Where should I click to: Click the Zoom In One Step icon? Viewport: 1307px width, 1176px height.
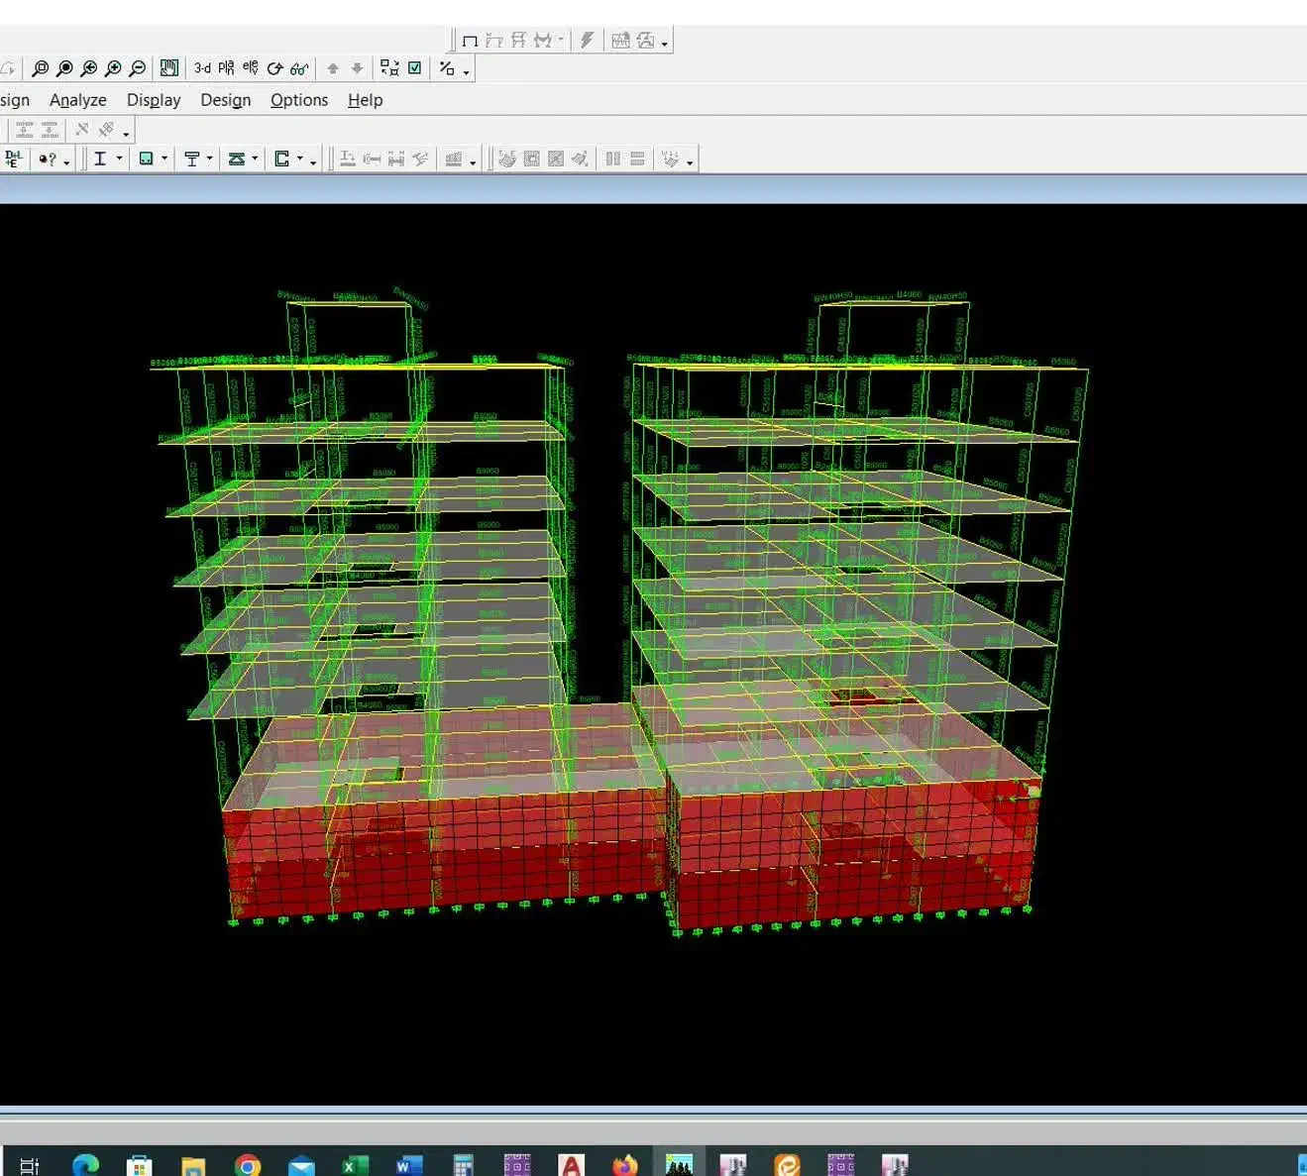[x=113, y=68]
